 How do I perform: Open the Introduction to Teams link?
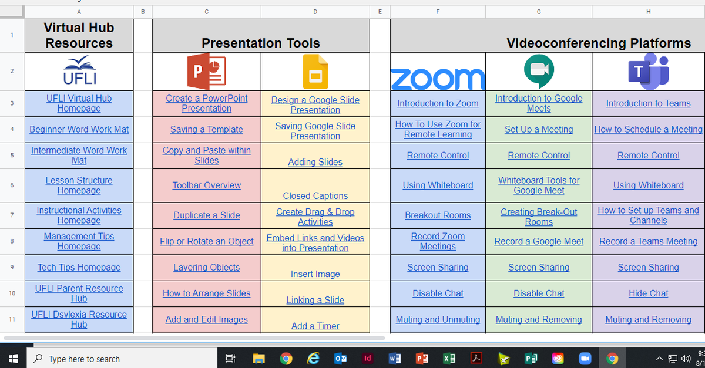click(649, 103)
